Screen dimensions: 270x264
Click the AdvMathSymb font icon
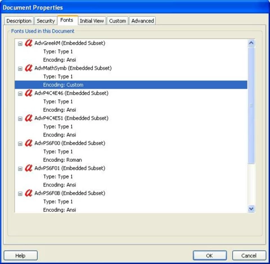(x=29, y=68)
